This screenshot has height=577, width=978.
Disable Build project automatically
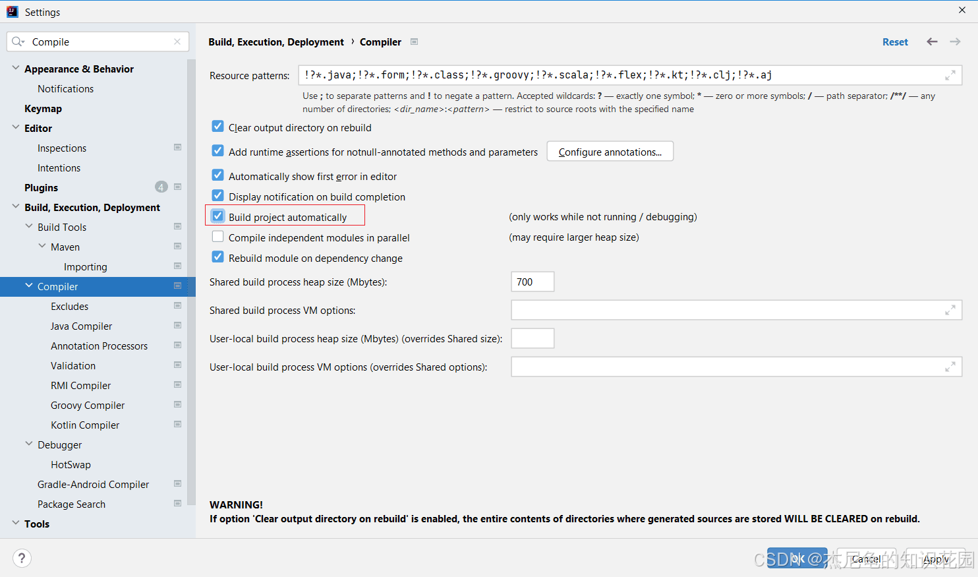[217, 216]
